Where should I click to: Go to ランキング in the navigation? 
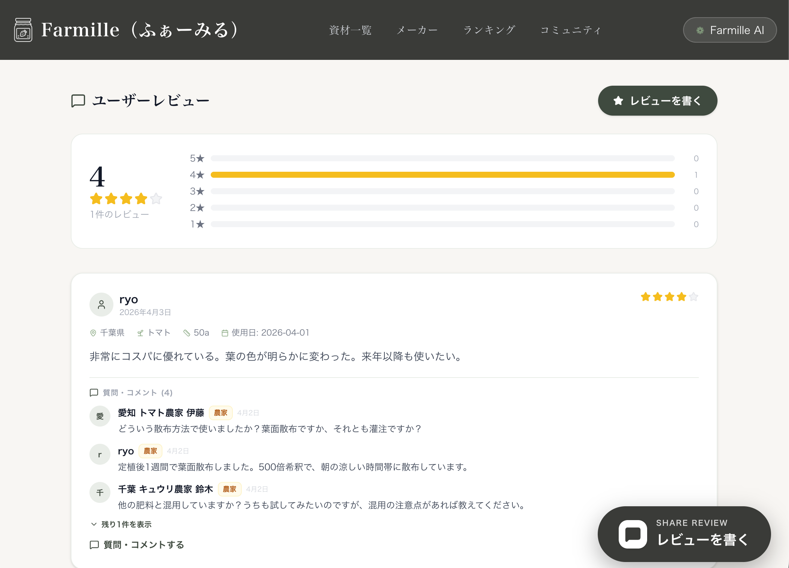[489, 30]
